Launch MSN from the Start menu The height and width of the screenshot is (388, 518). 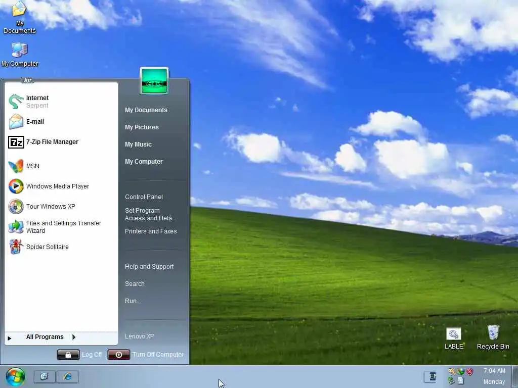point(61,166)
